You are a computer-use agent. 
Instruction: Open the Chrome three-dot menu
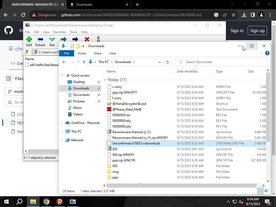[270, 15]
